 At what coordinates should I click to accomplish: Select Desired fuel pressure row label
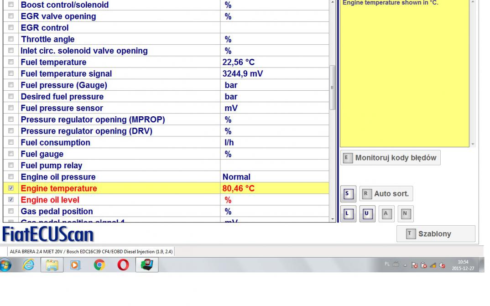(x=62, y=97)
